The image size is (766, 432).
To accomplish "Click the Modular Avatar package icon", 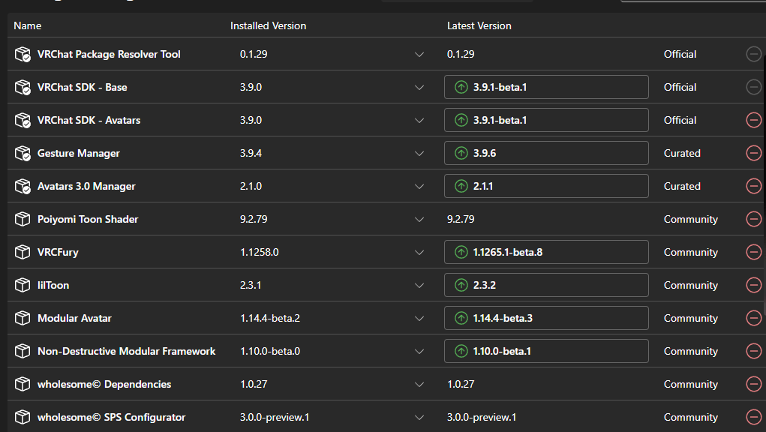I will [23, 318].
